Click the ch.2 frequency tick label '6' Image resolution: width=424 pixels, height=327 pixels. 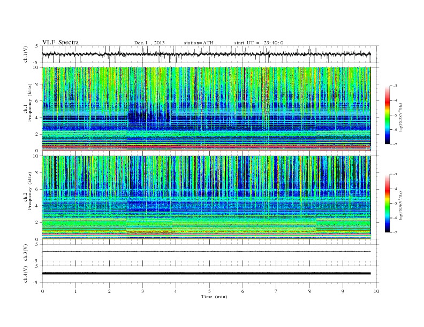pos(37,189)
